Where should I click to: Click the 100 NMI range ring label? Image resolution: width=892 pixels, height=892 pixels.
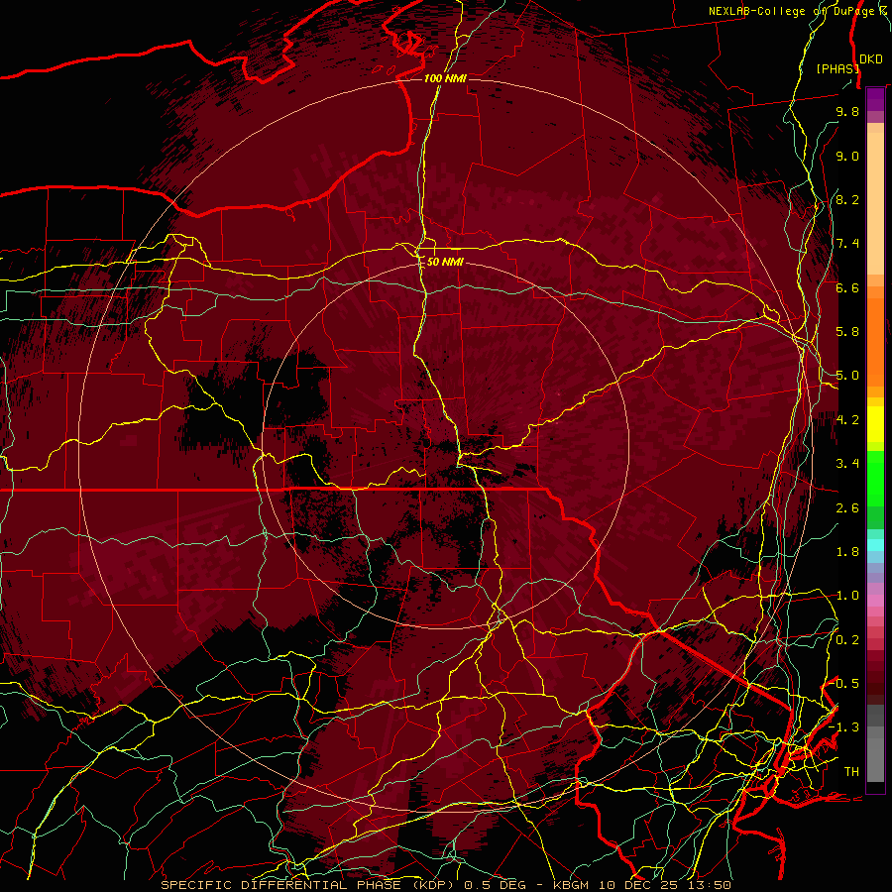click(x=445, y=78)
